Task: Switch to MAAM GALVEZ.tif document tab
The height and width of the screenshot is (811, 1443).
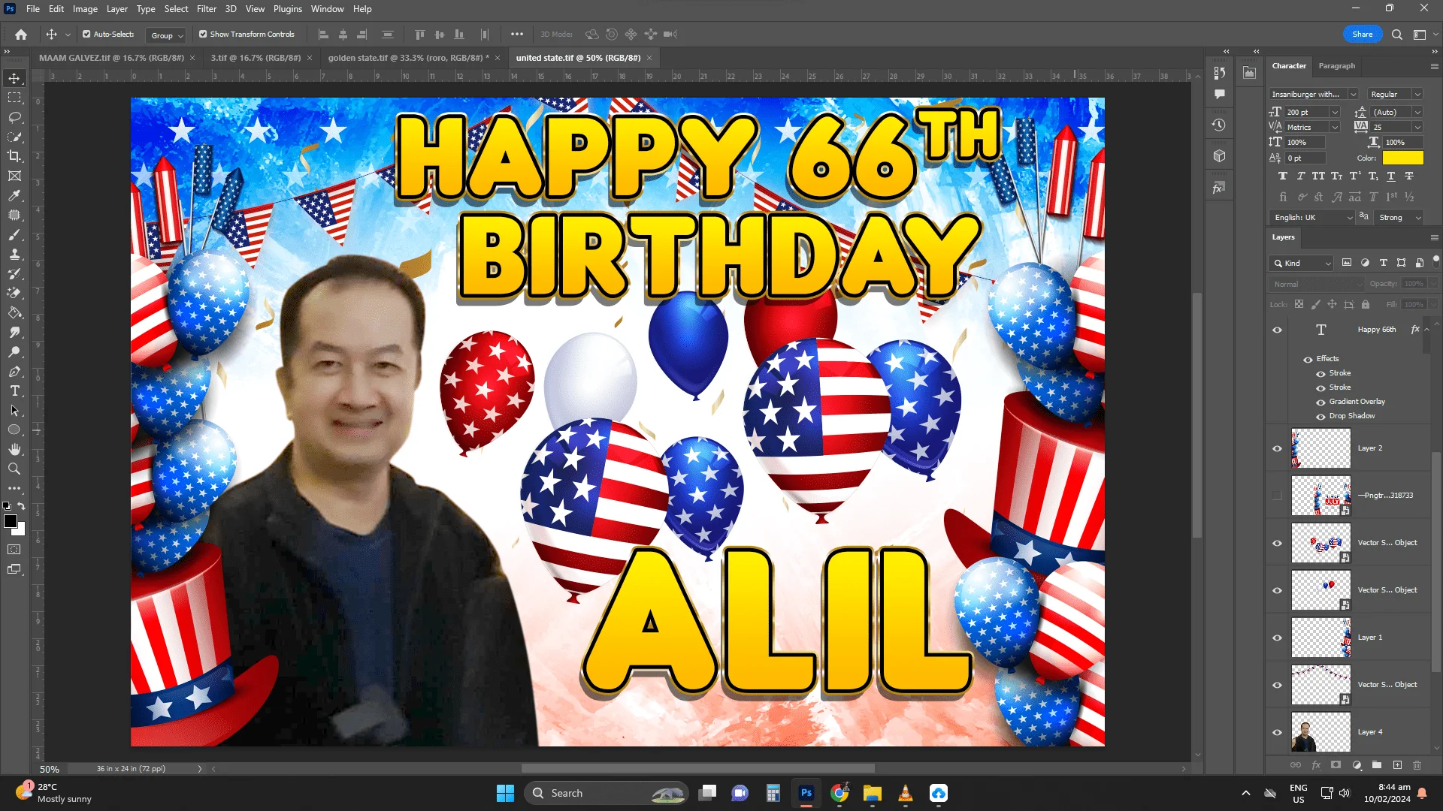Action: pyautogui.click(x=111, y=58)
